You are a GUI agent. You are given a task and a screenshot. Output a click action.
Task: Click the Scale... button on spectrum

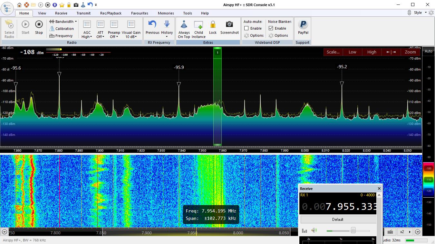click(x=333, y=52)
